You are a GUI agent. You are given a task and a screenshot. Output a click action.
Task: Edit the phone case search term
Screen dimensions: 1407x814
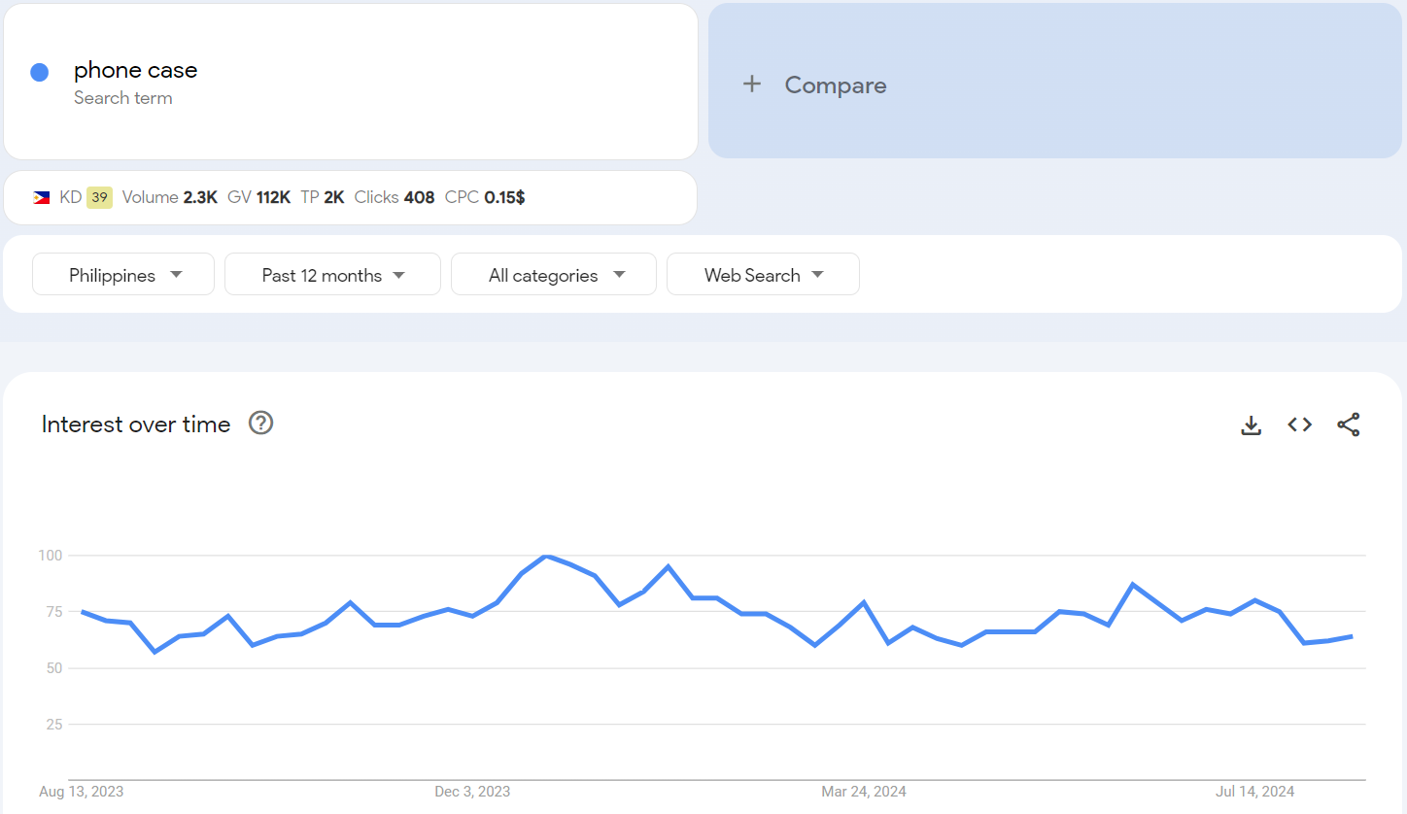coord(136,71)
